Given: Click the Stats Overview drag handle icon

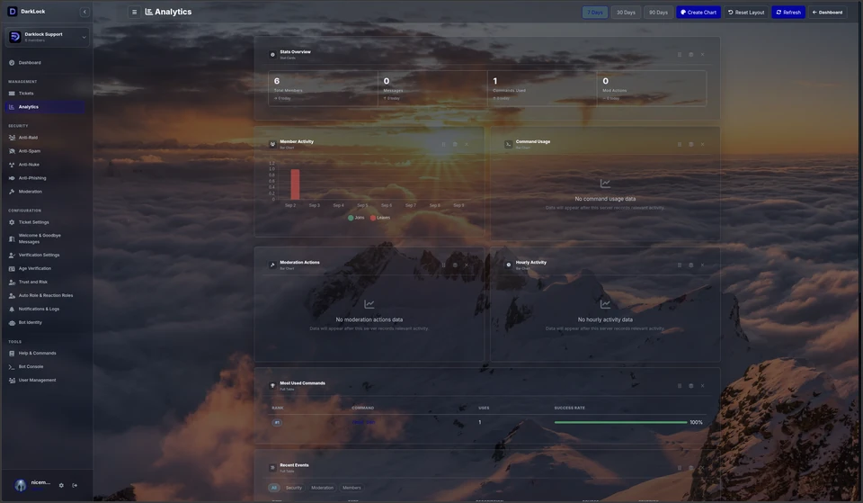Looking at the screenshot, I should coord(680,55).
